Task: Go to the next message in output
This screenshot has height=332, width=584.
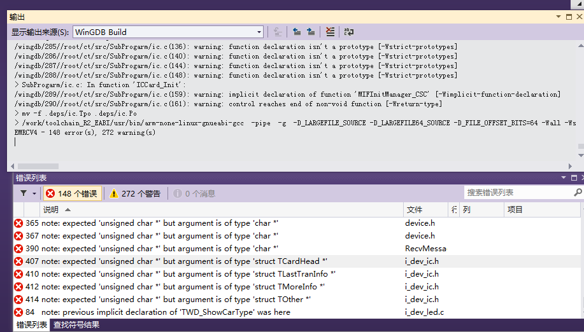Action: pos(311,32)
